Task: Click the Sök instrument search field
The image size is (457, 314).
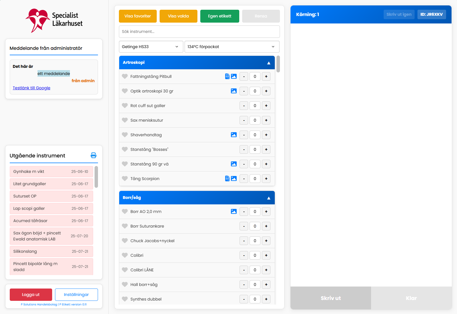Action: (x=199, y=31)
